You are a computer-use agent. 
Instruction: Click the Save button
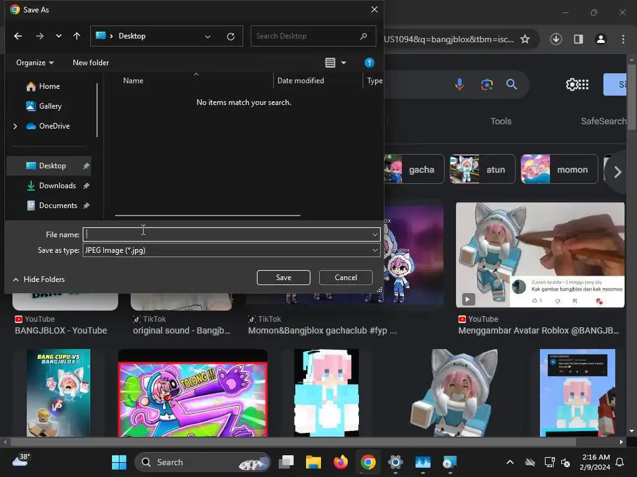coord(284,278)
